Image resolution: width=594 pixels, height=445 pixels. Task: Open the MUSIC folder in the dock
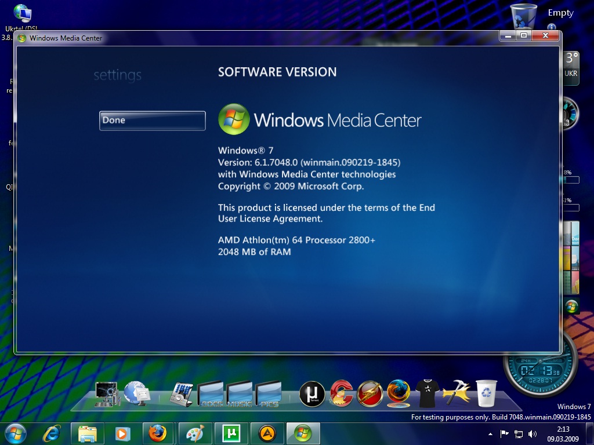(x=240, y=394)
